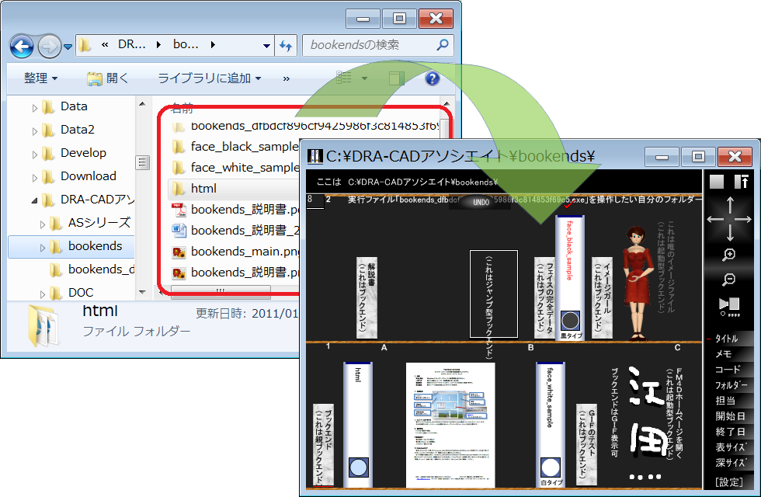The image size is (761, 497).
Task: Select 開始日 in the bookends sidebar
Action: coord(731,416)
